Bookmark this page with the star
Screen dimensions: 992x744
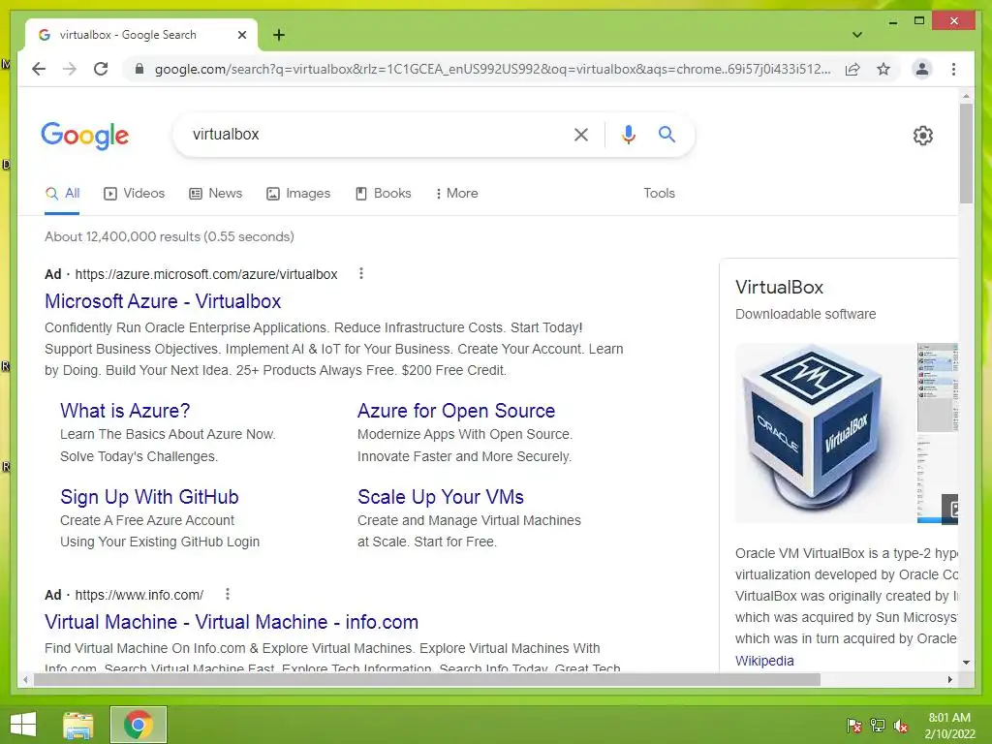click(x=883, y=69)
